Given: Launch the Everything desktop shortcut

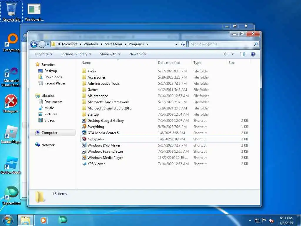Looking at the screenshot, I should [11, 43].
